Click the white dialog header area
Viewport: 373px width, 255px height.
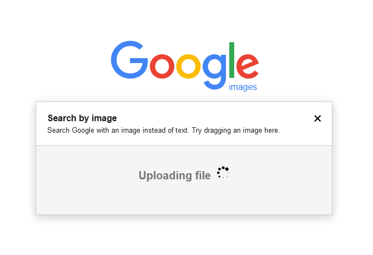[184, 124]
